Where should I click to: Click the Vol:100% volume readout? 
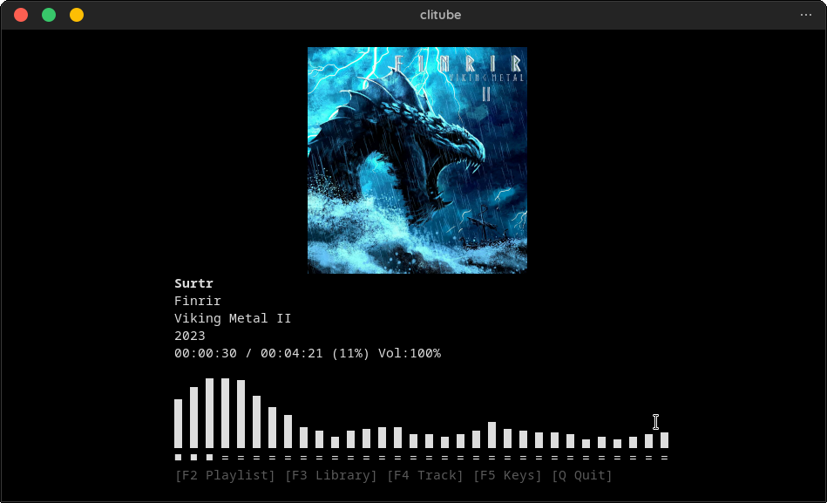pos(410,353)
